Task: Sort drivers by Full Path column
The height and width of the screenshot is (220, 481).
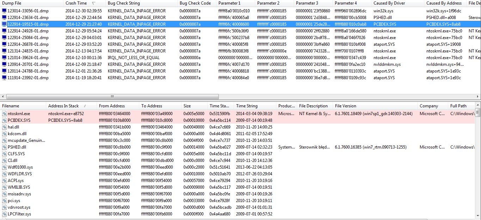Action: 462,106
